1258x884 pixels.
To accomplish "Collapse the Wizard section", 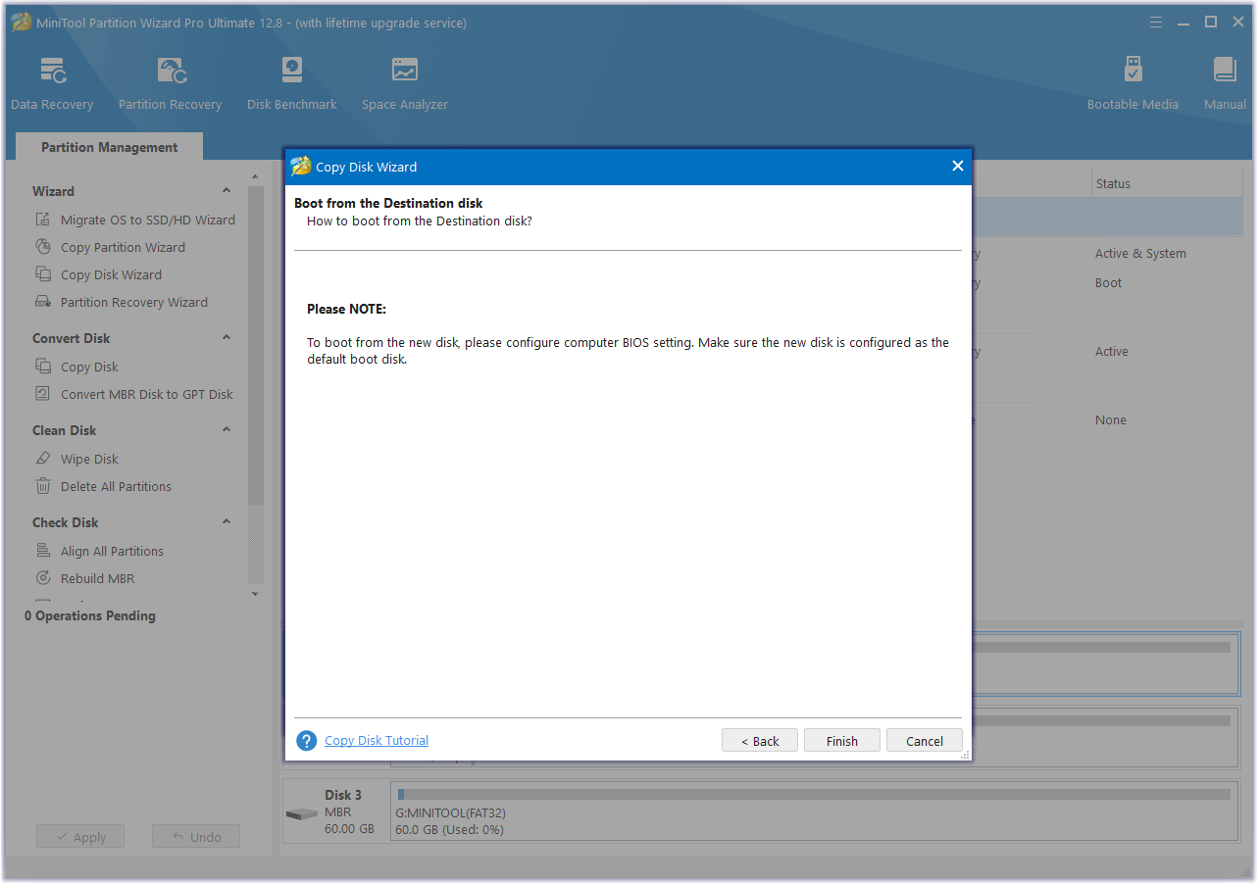I will click(226, 191).
